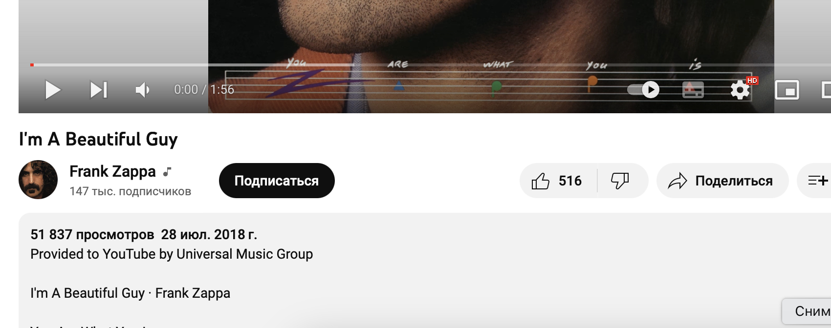The width and height of the screenshot is (831, 328).
Task: Expand the video description box
Action: point(425,270)
